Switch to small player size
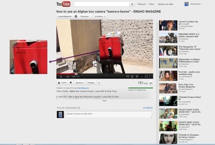 point(142,77)
